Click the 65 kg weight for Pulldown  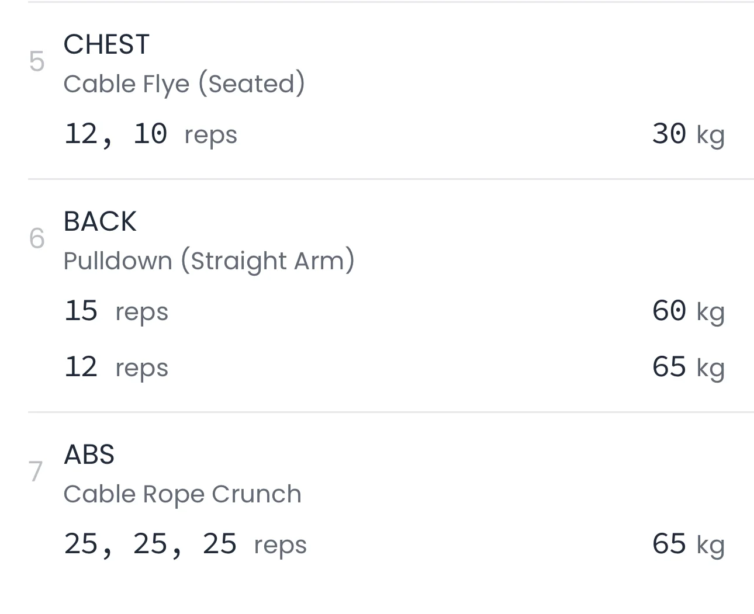[687, 367]
